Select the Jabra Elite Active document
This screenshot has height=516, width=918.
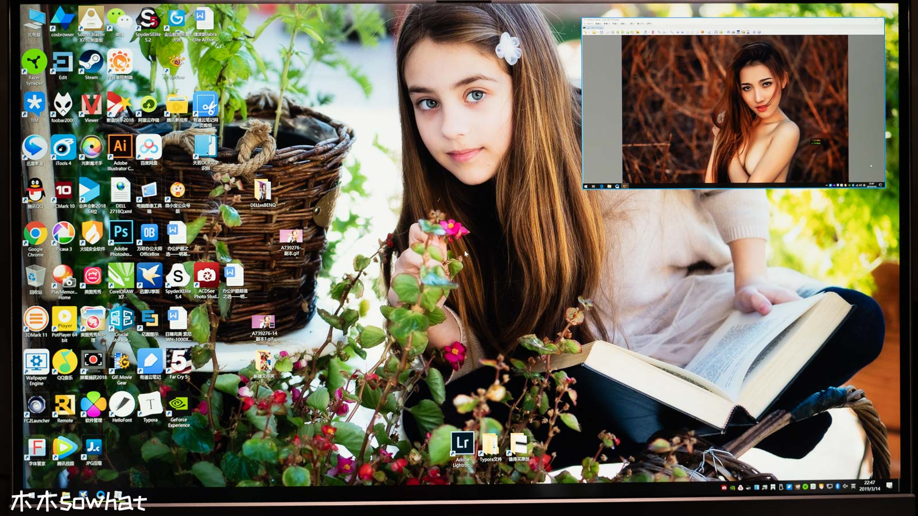tap(204, 25)
